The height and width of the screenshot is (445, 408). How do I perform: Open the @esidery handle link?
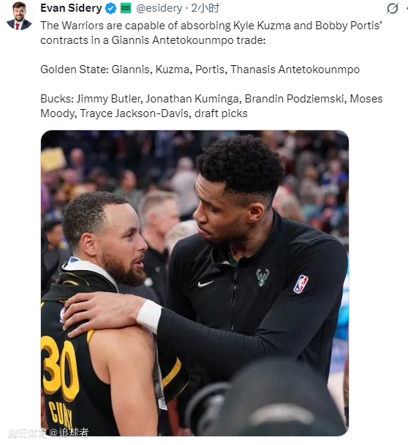coord(159,8)
